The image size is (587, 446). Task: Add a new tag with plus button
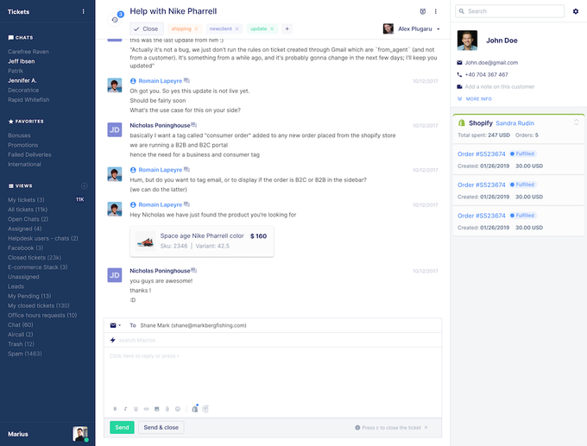pyautogui.click(x=287, y=28)
